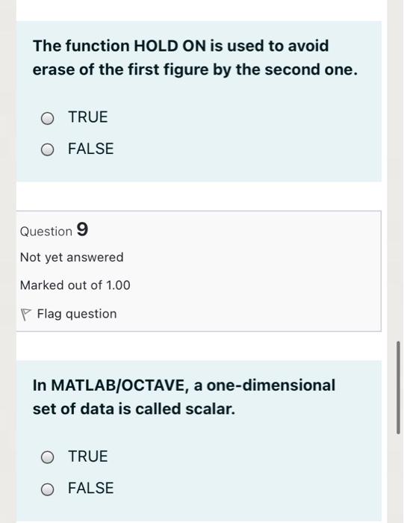The image size is (404, 523).
Task: Select FALSE radio for HOLD ON question
Action: (47, 149)
